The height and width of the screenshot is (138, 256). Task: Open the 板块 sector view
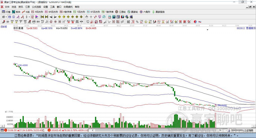click(16, 12)
